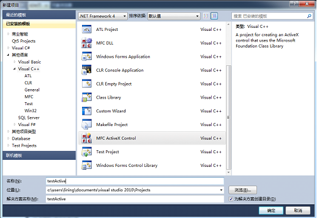Image resolution: width=317 pixels, height=218 pixels.
Task: Select the General tree category
Action: (32, 90)
